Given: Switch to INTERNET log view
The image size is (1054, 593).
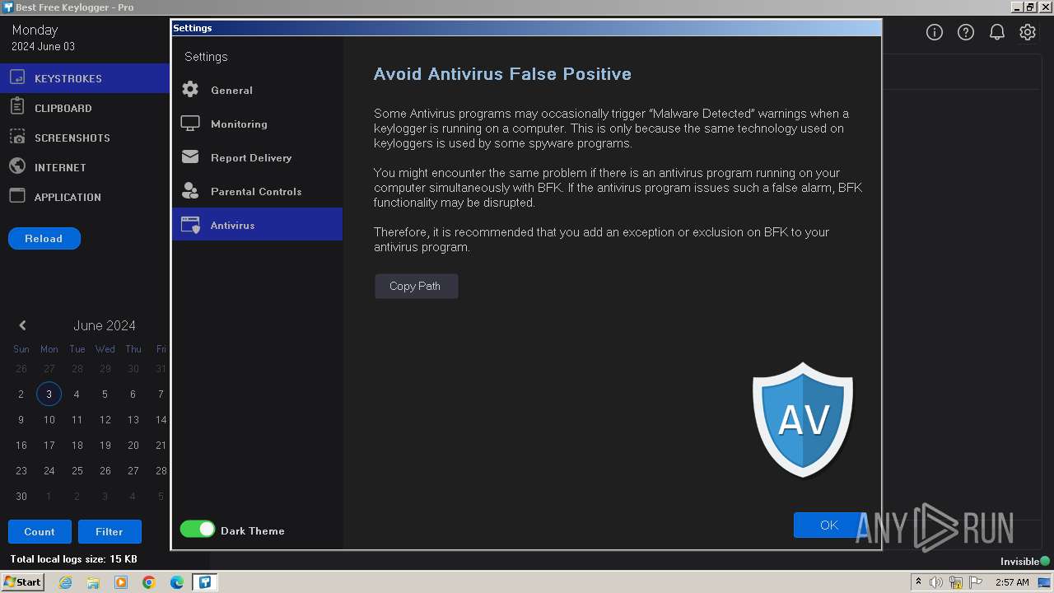Looking at the screenshot, I should 85,167.
